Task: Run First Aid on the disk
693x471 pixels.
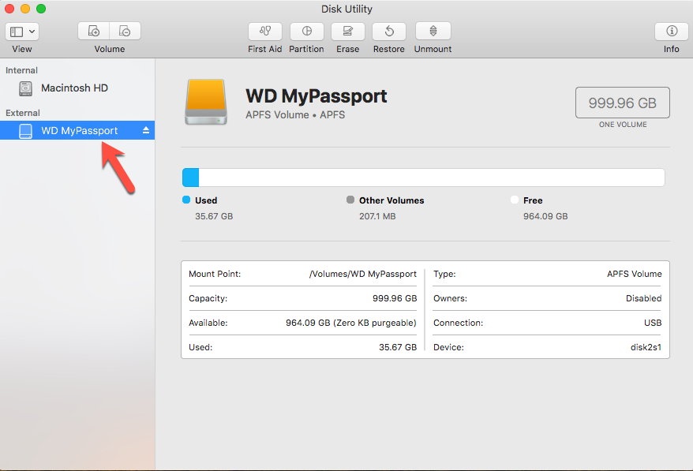Action: (264, 31)
